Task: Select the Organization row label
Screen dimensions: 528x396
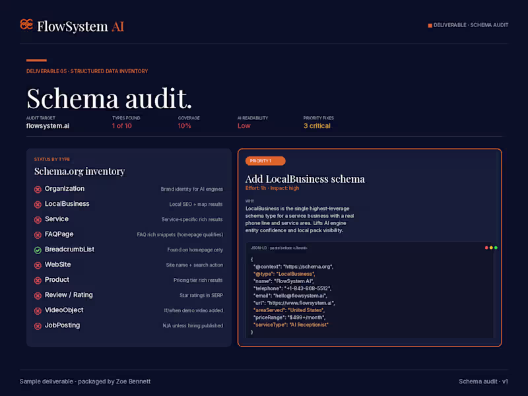Action: click(x=65, y=189)
